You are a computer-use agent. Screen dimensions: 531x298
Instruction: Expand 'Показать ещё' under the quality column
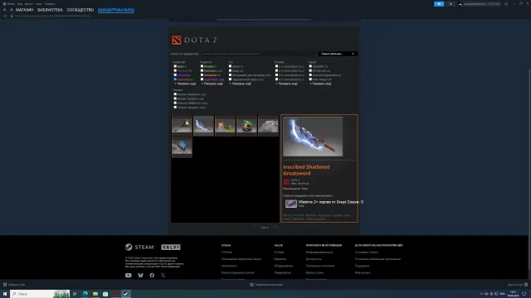tap(185, 84)
